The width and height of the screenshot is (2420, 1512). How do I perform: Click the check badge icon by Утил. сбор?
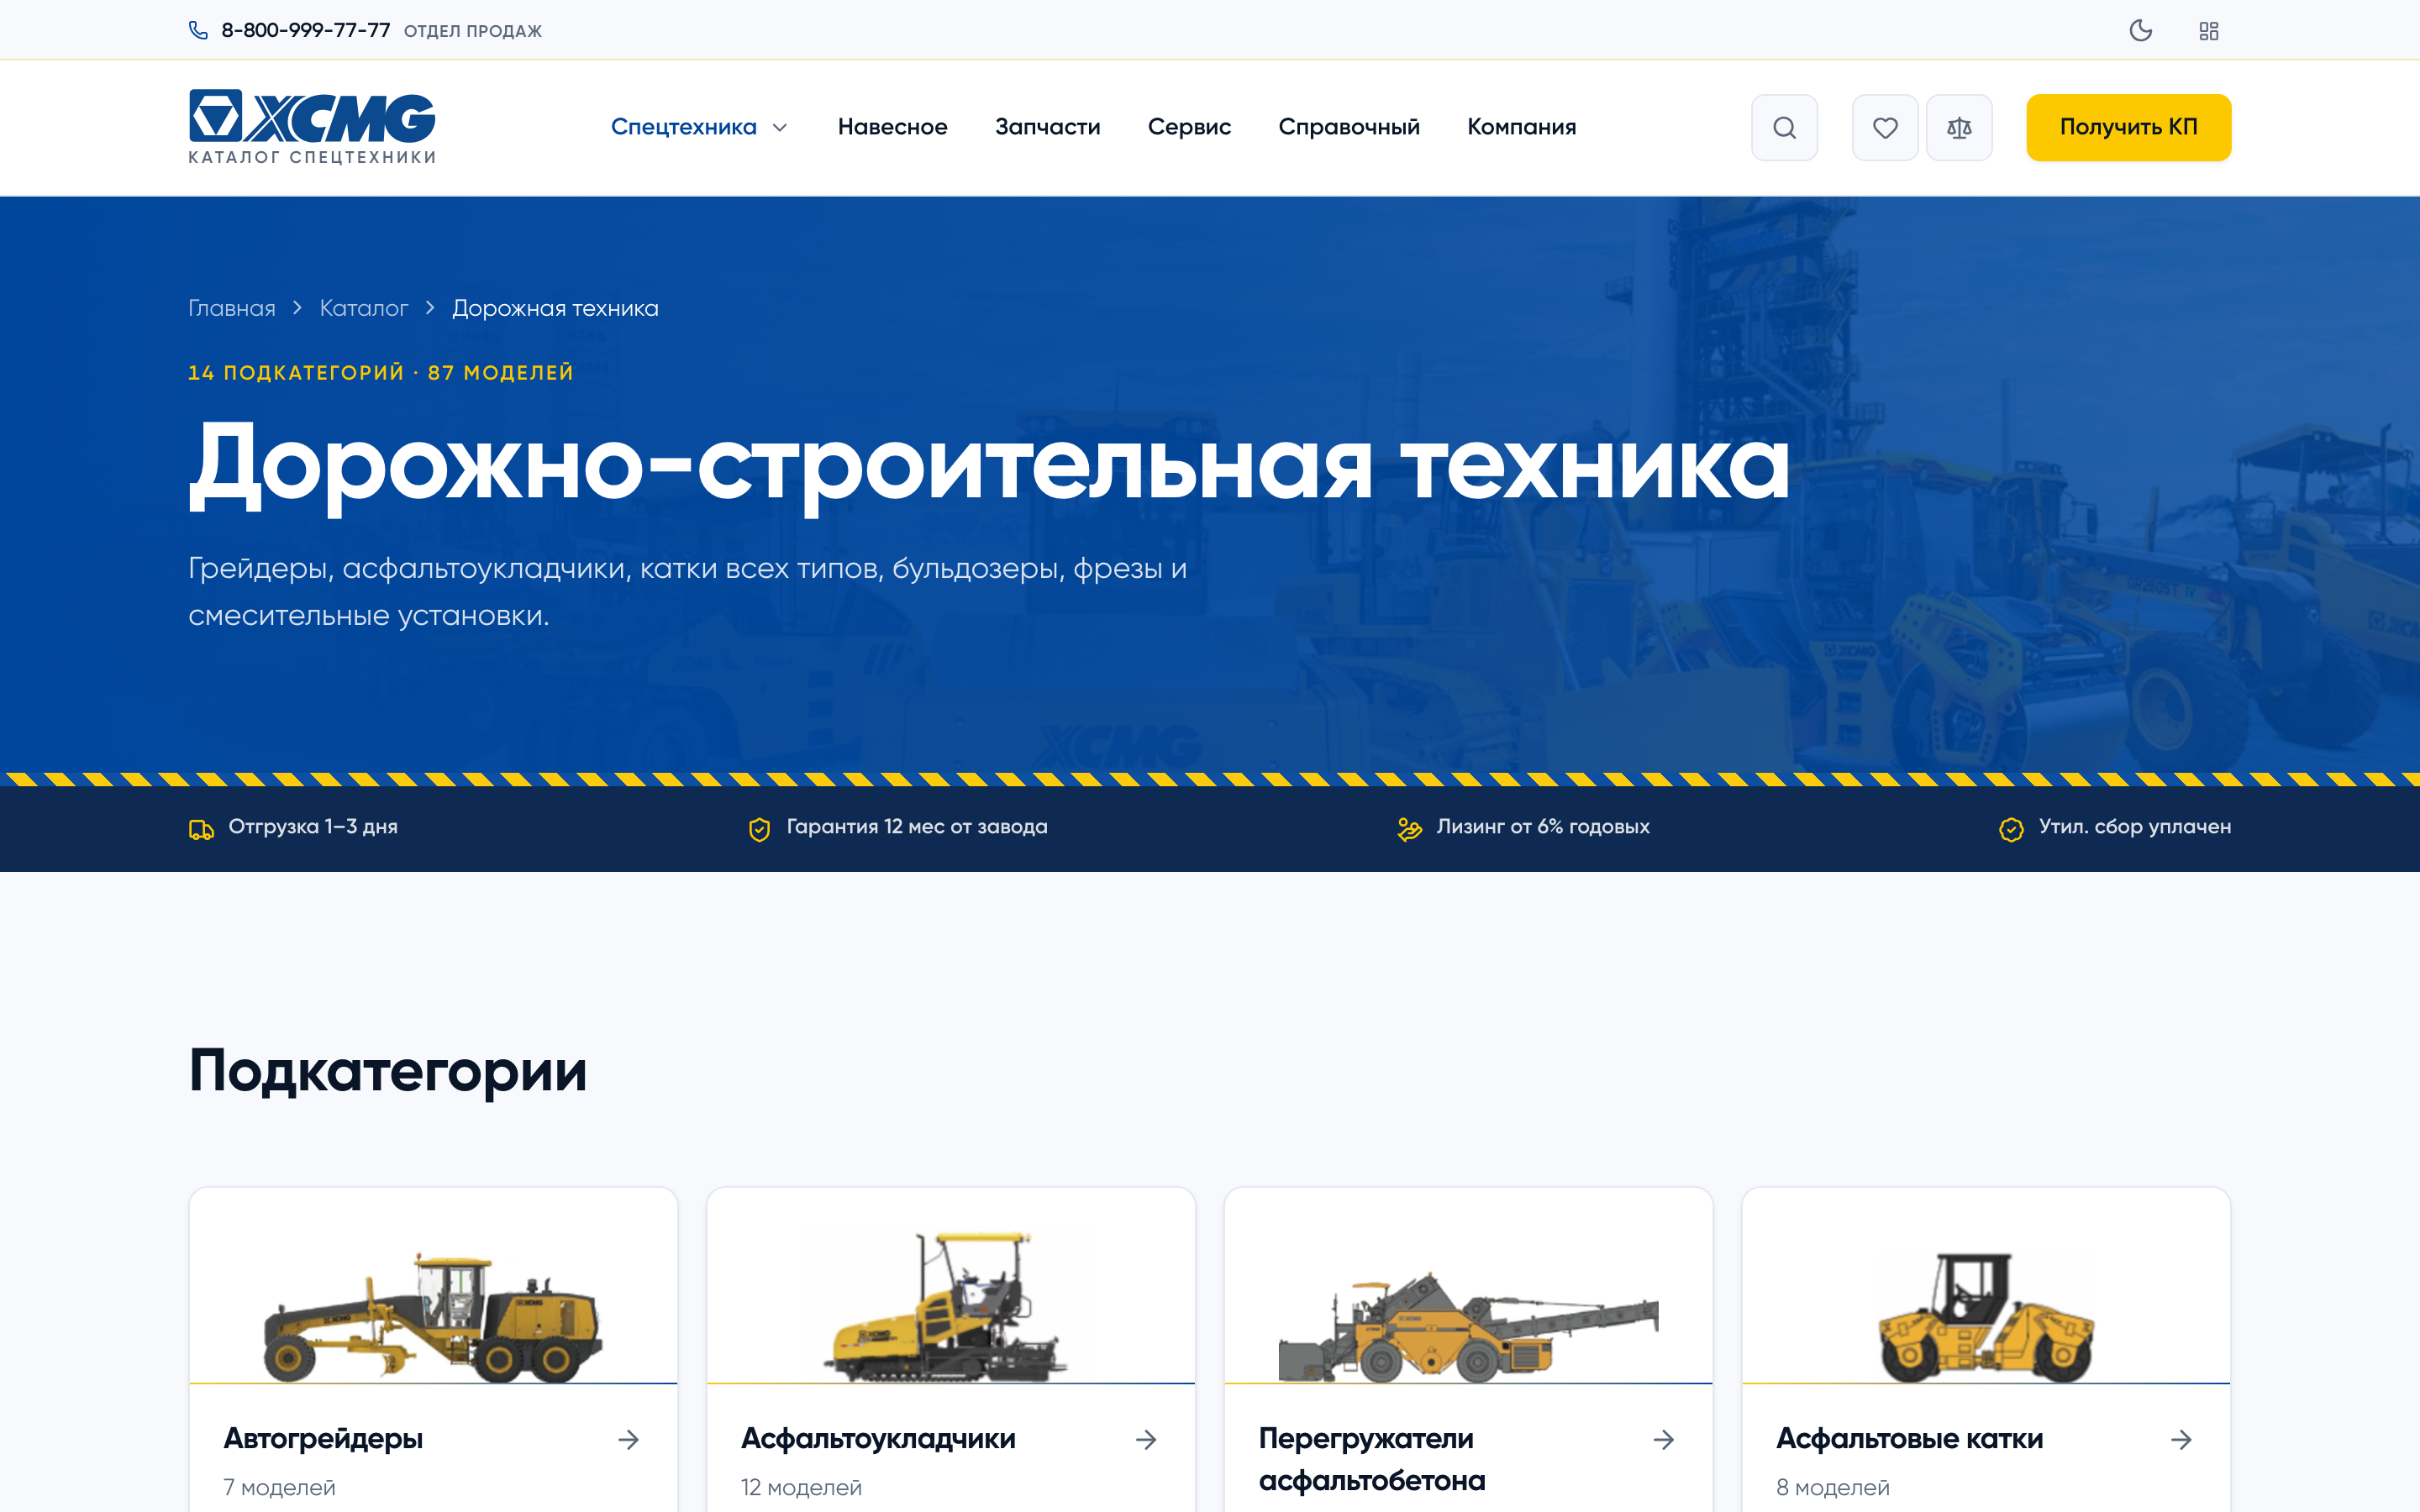[x=2011, y=829]
